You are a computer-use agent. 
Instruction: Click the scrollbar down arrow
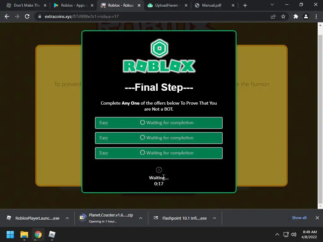(320, 206)
